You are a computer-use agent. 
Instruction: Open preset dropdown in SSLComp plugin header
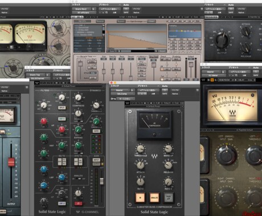(x=148, y=90)
